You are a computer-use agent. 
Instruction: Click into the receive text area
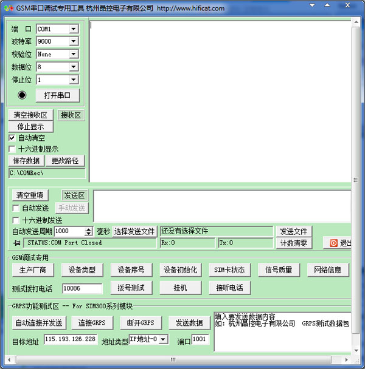(220, 101)
